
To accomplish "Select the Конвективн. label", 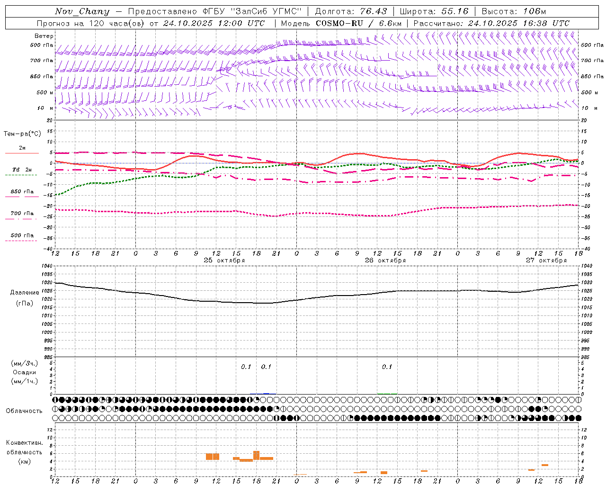I will [24, 443].
